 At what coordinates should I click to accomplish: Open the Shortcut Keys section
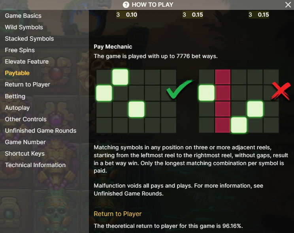(x=24, y=154)
